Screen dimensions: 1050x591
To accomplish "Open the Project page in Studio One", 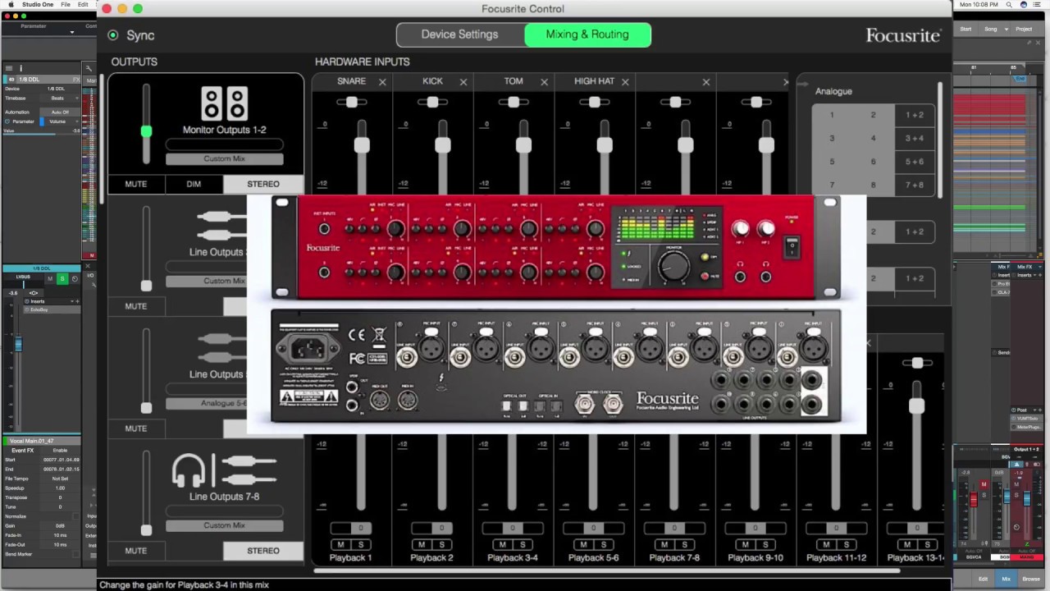I will (1024, 29).
